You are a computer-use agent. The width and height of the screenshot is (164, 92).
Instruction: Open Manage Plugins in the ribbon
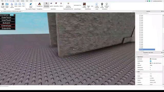[x=3, y=5]
